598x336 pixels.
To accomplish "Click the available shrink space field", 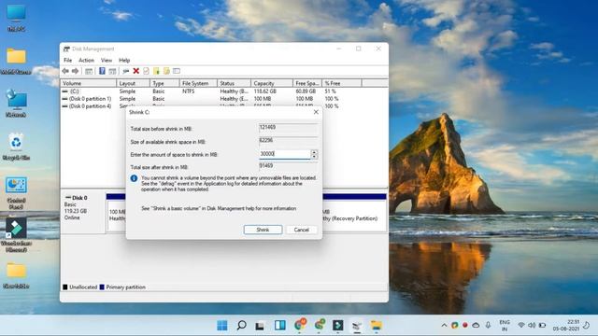I will (288, 141).
